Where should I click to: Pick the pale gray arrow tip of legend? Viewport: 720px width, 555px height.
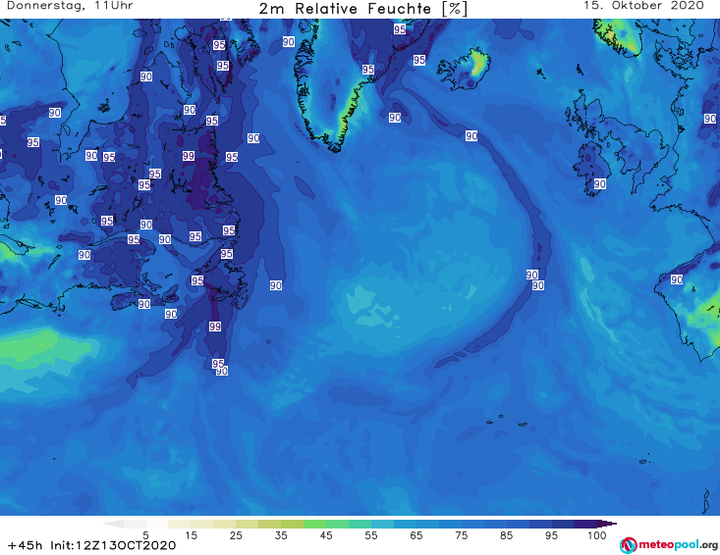point(113,524)
